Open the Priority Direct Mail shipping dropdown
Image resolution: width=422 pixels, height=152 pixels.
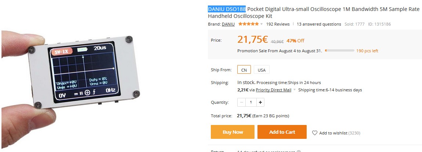coord(295,90)
